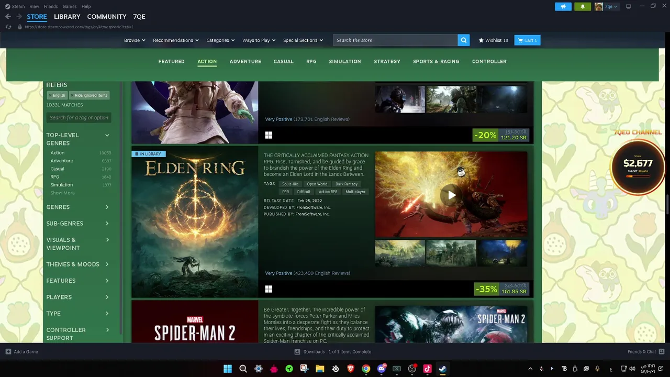670x377 pixels.
Task: Click the volume speaker tray icon
Action: point(632,369)
